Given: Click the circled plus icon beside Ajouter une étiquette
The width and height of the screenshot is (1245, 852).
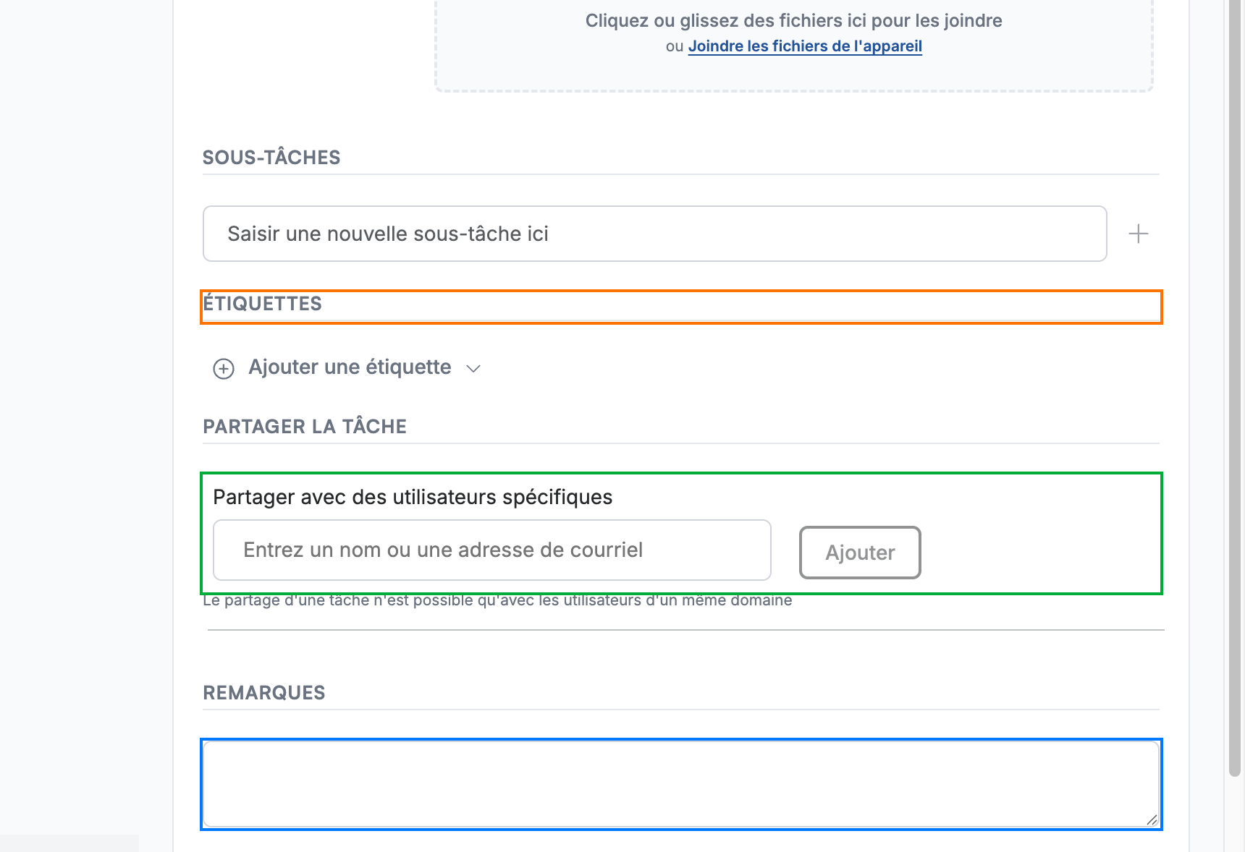Looking at the screenshot, I should [224, 369].
